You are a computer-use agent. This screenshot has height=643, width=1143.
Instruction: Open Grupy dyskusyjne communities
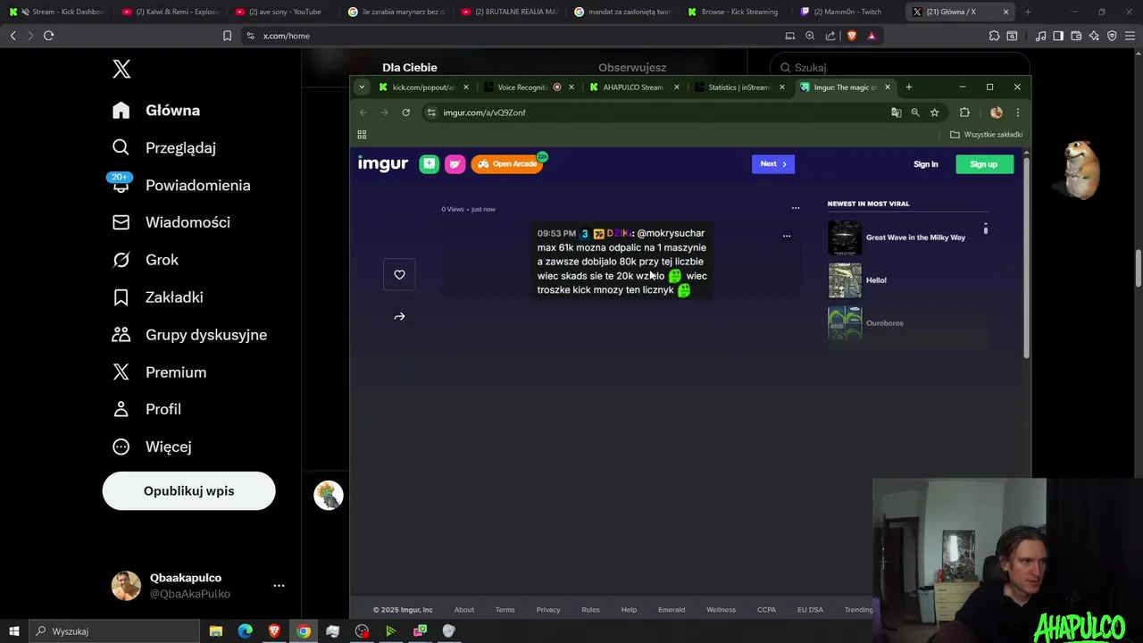(189, 335)
